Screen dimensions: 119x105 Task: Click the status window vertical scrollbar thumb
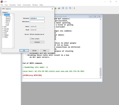[101, 72]
